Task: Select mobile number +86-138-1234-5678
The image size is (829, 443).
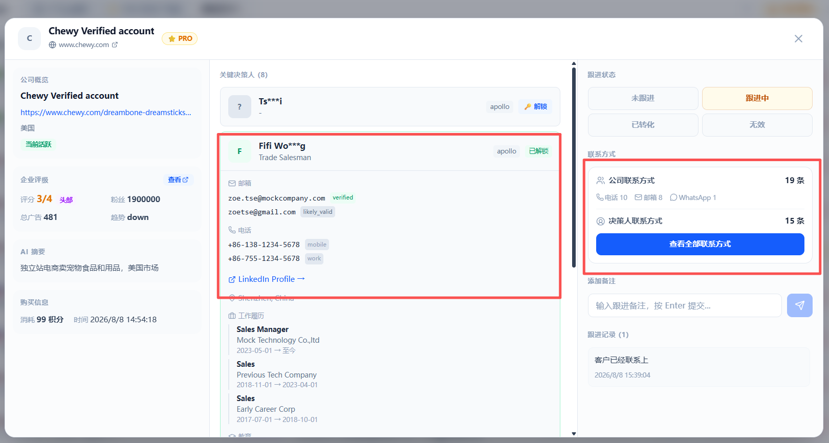Action: (x=264, y=245)
